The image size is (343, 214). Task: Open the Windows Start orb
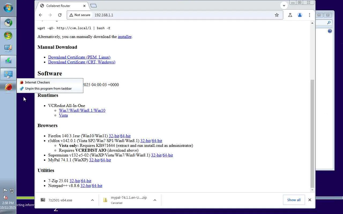(8, 7)
